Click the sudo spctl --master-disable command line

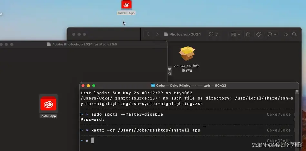(x=127, y=114)
